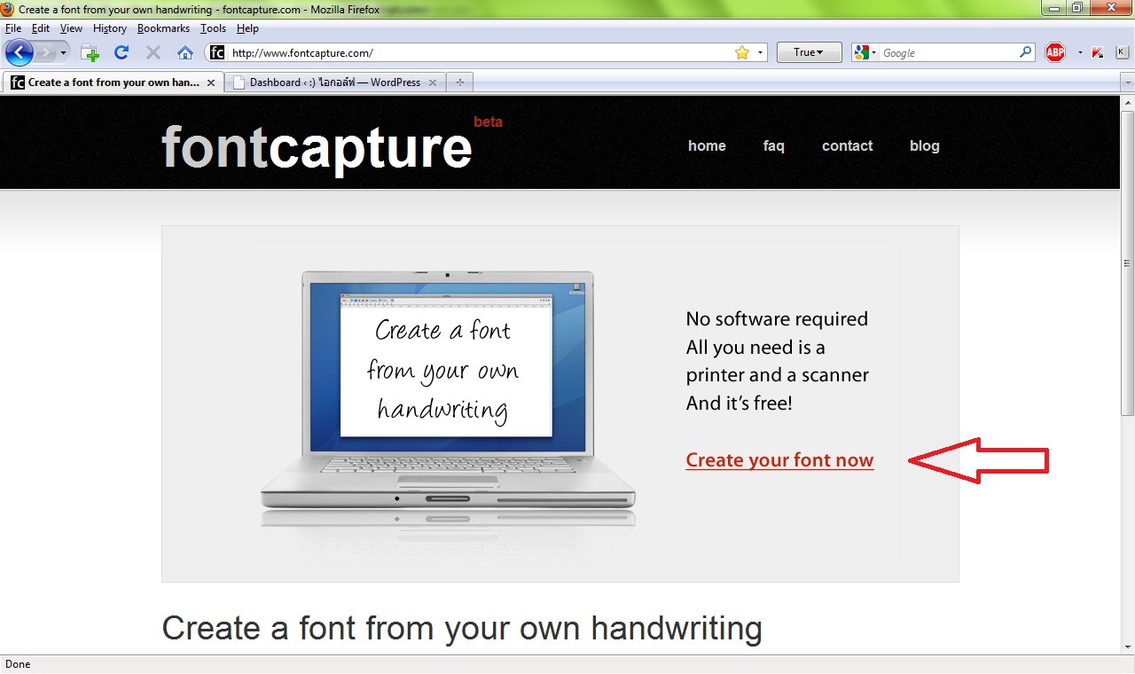Click the new tab folder icon with green plus

click(90, 53)
